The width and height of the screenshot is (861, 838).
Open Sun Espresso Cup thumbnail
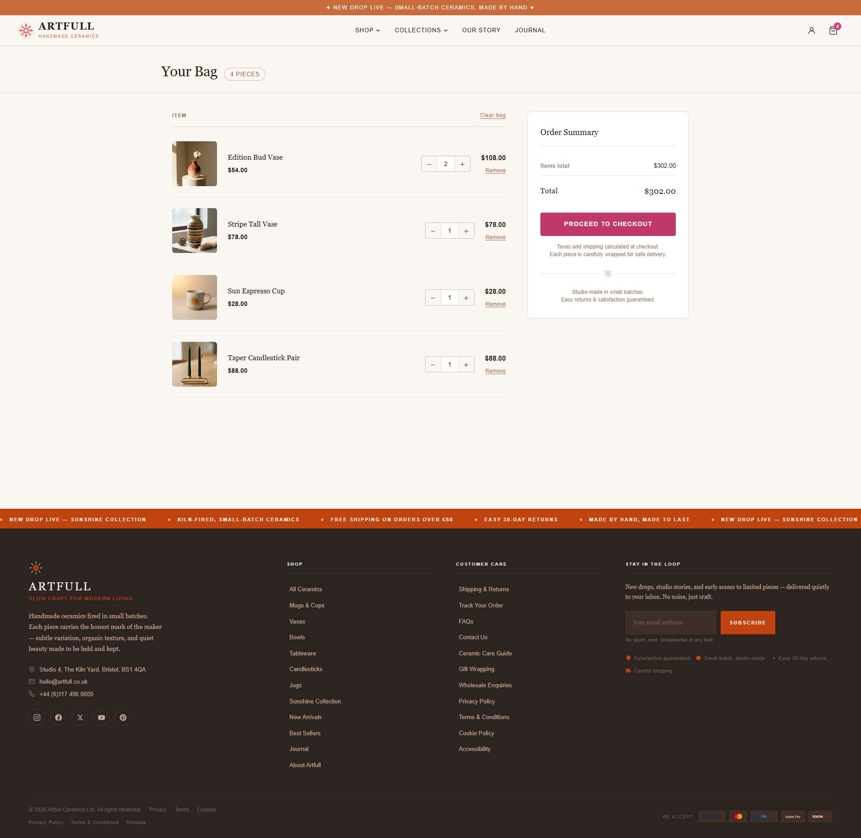pyautogui.click(x=195, y=297)
